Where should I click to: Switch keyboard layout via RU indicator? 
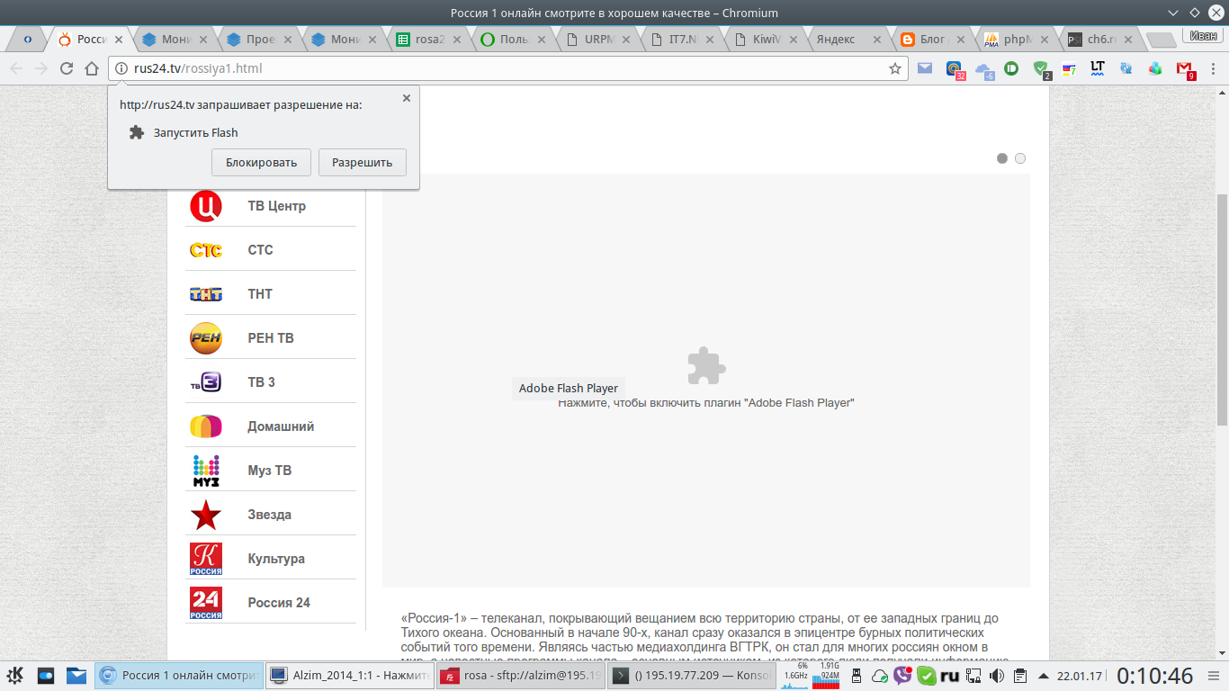pos(950,676)
